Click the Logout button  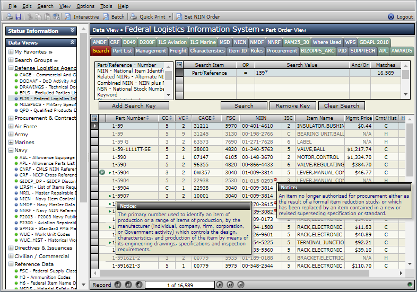pyautogui.click(x=400, y=17)
